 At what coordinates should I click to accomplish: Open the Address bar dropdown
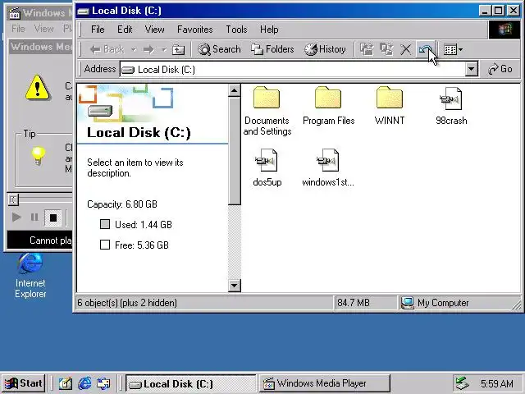(x=471, y=69)
